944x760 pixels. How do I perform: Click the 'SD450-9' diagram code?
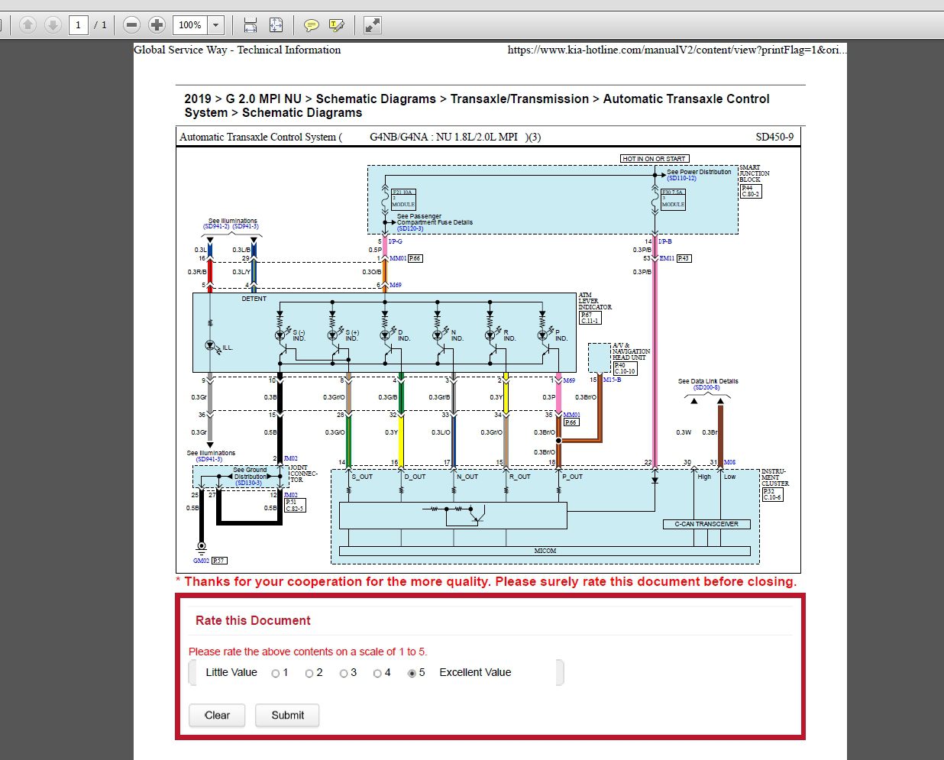click(x=774, y=137)
